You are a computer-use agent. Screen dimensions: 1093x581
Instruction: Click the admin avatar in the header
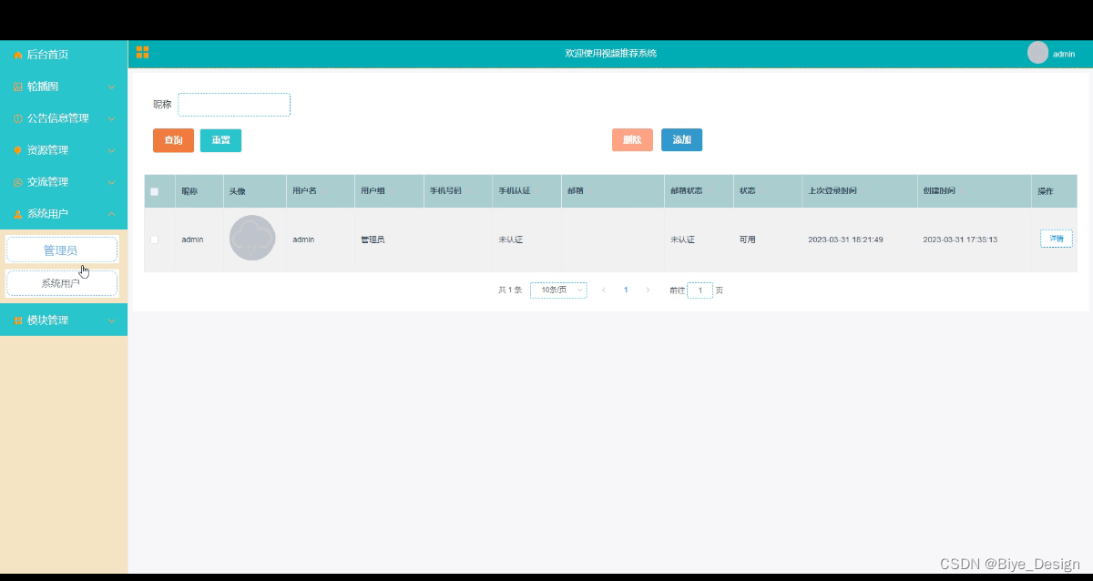[x=1037, y=53]
